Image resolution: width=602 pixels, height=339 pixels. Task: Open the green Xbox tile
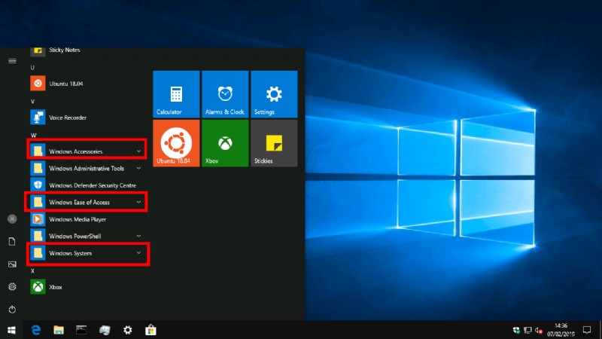coord(225,143)
